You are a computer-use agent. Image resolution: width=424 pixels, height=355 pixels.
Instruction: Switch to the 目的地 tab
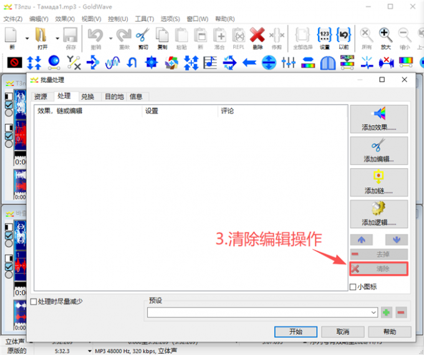114,97
